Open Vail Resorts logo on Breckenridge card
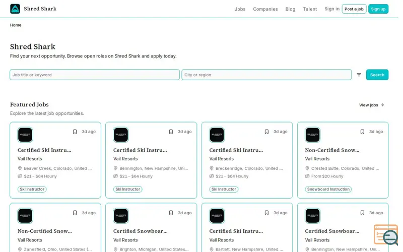This screenshot has width=403, height=252. (x=217, y=135)
